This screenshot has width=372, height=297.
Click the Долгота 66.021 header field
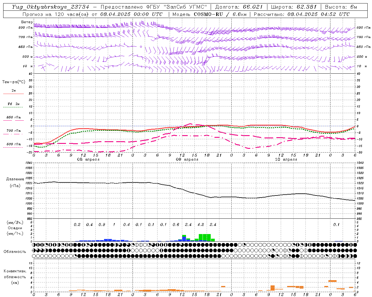239,7
